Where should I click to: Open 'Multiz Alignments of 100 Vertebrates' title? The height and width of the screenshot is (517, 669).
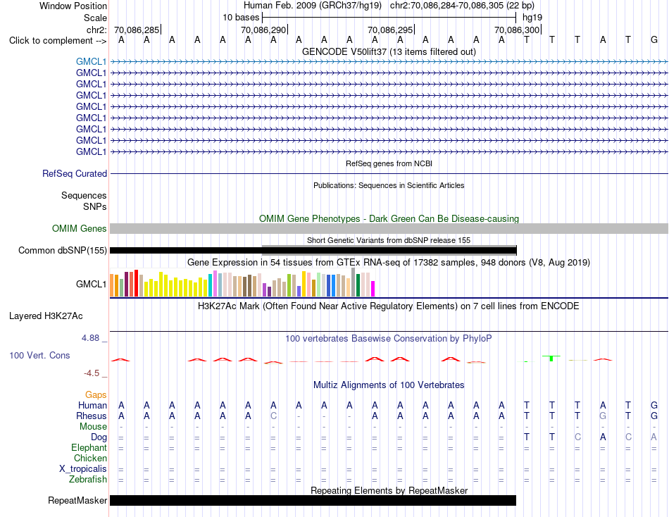click(x=389, y=385)
